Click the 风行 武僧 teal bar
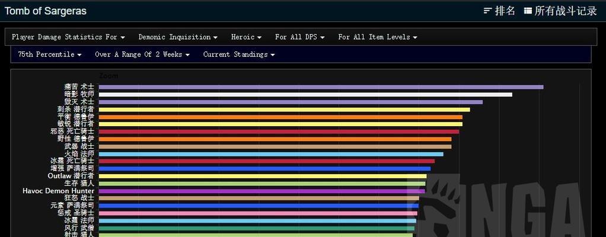606x237 pixels. tap(257, 228)
